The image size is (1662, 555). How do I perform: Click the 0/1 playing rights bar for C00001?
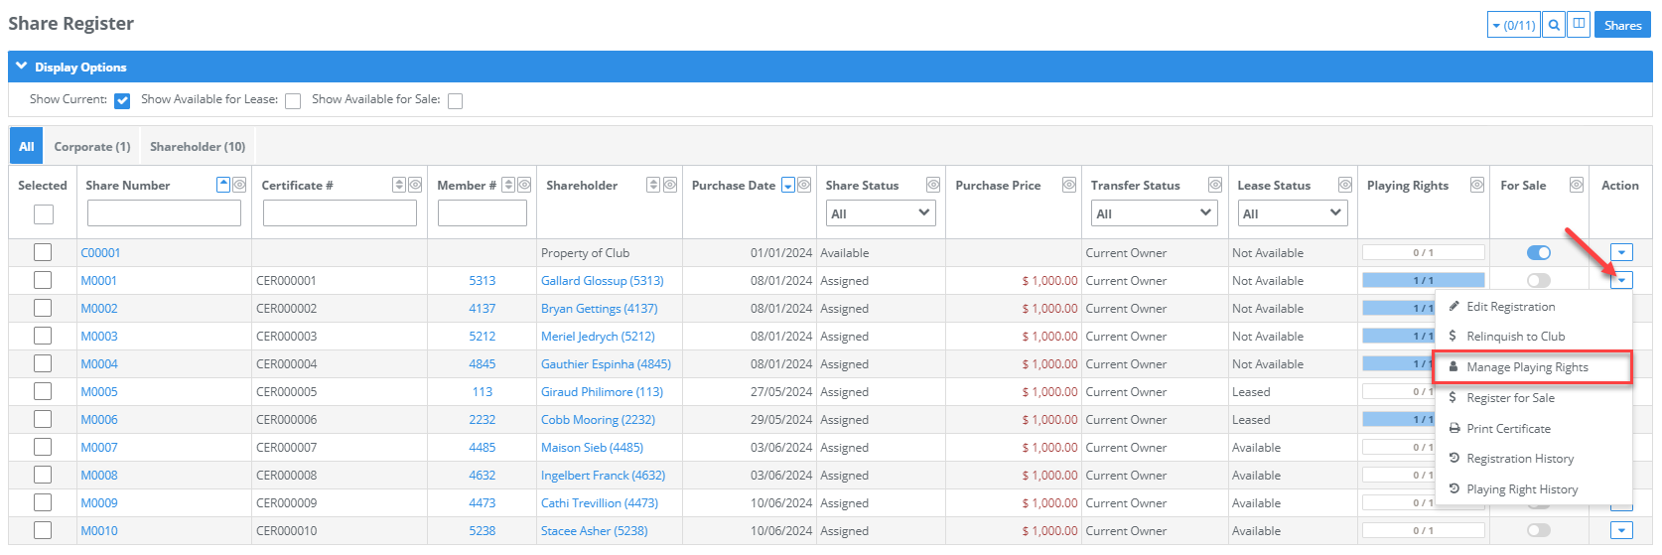click(x=1424, y=252)
